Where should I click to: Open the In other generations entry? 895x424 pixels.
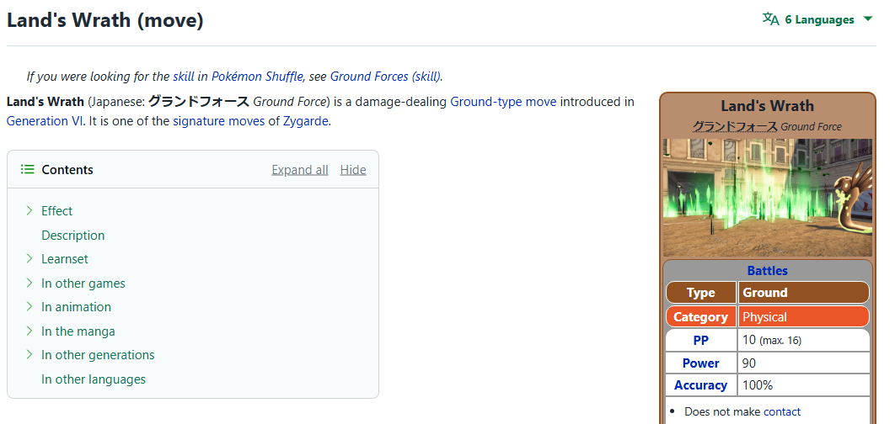point(98,355)
